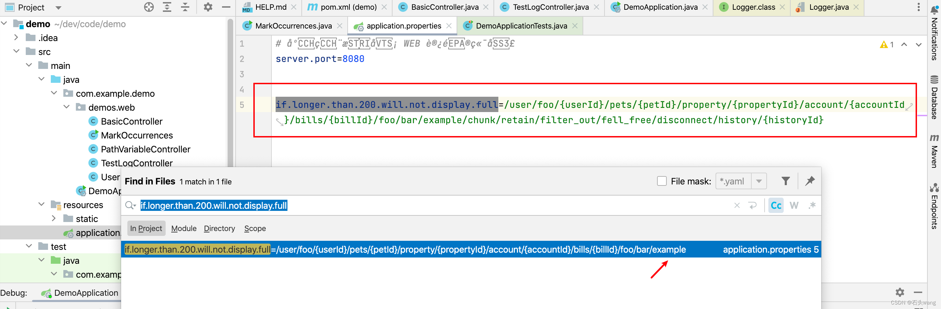Collapse the resources folder
This screenshot has width=941, height=309.
42,205
